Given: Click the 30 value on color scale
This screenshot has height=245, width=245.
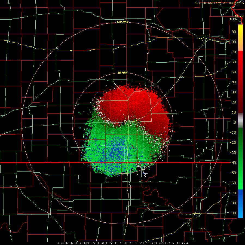Looking at the screenshot, I should coord(234,92).
